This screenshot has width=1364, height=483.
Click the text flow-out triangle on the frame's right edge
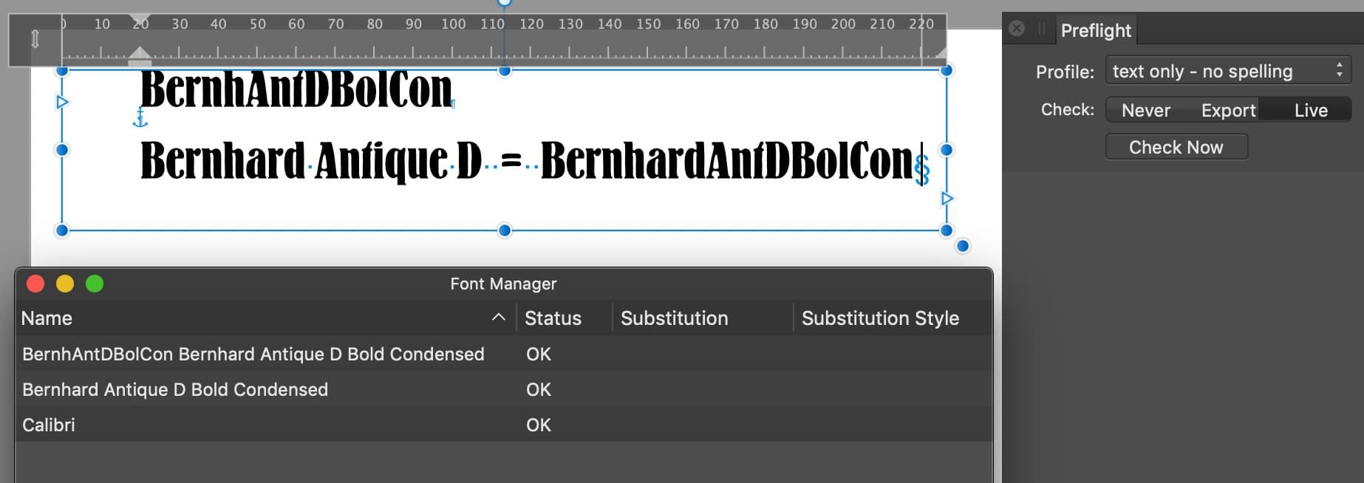[x=947, y=199]
